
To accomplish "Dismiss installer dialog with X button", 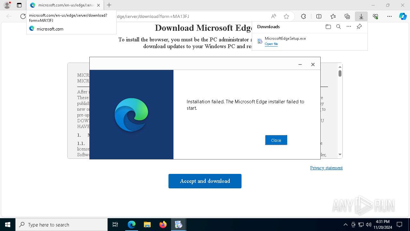I will [313, 64].
